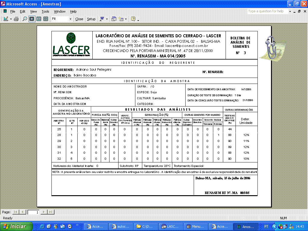Open the Help menu

pos(73,11)
